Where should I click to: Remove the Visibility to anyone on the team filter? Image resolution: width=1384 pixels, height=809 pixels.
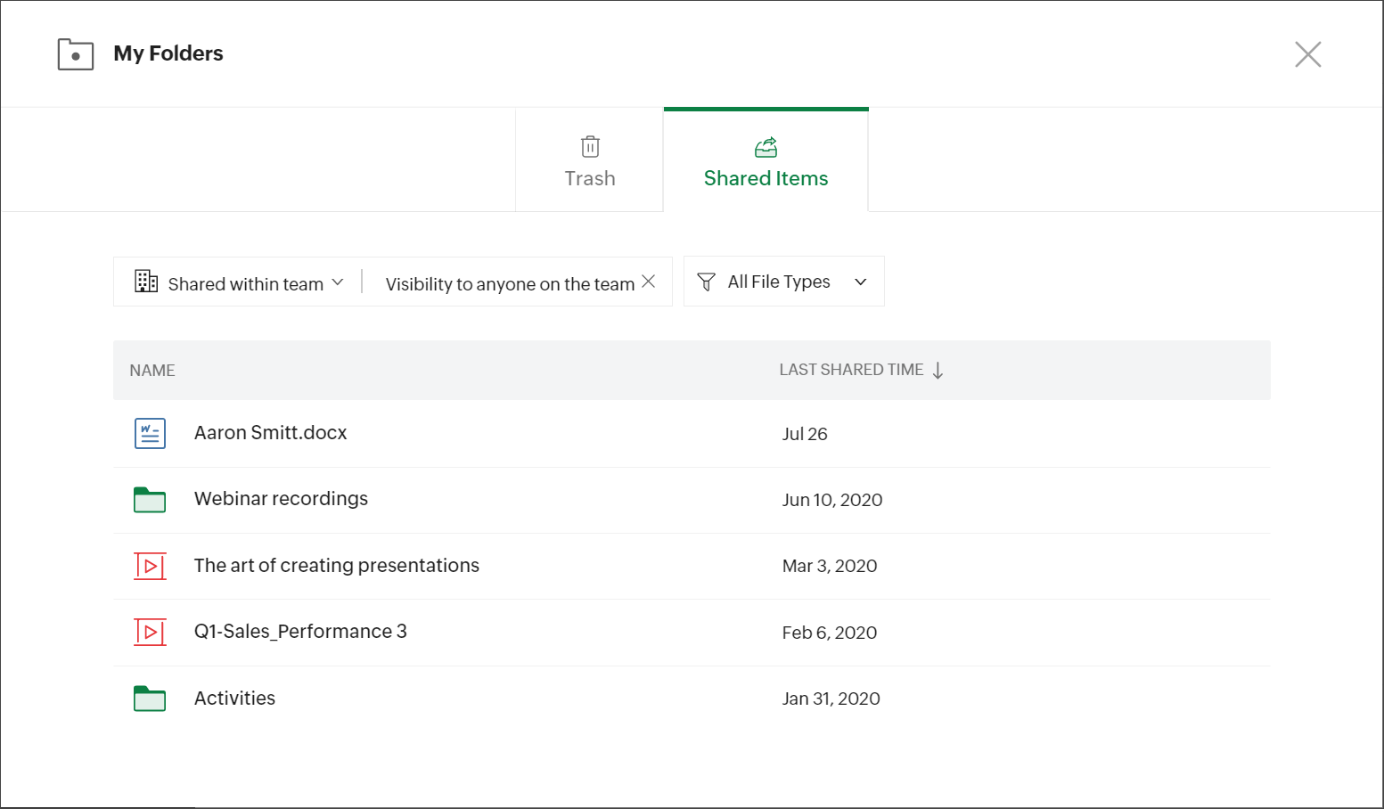(649, 282)
